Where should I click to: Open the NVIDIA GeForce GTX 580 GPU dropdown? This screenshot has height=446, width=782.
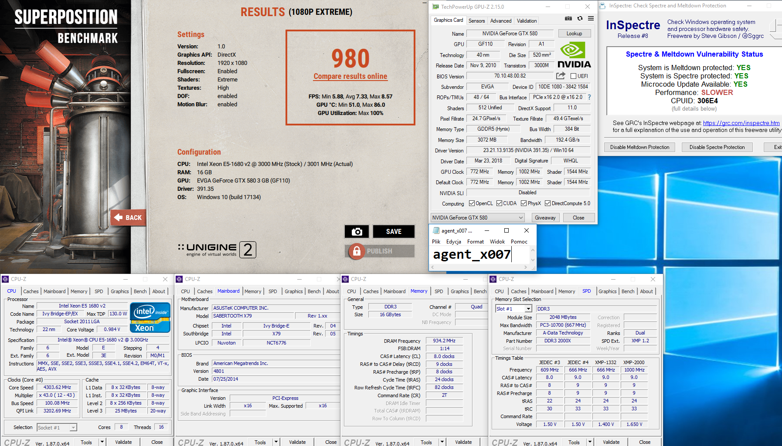tap(478, 218)
